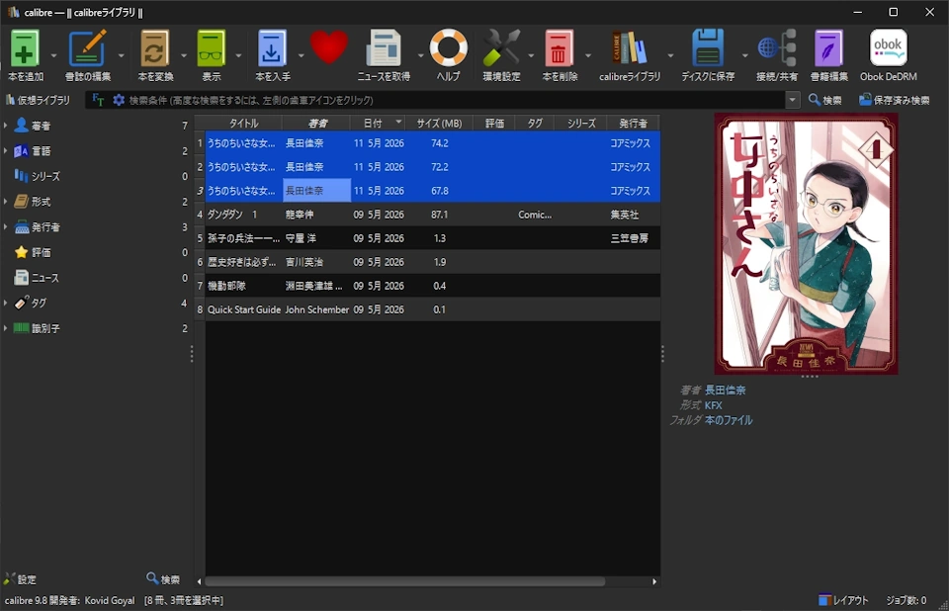Open Virtual library (仮想ライブラリ) button

38,100
